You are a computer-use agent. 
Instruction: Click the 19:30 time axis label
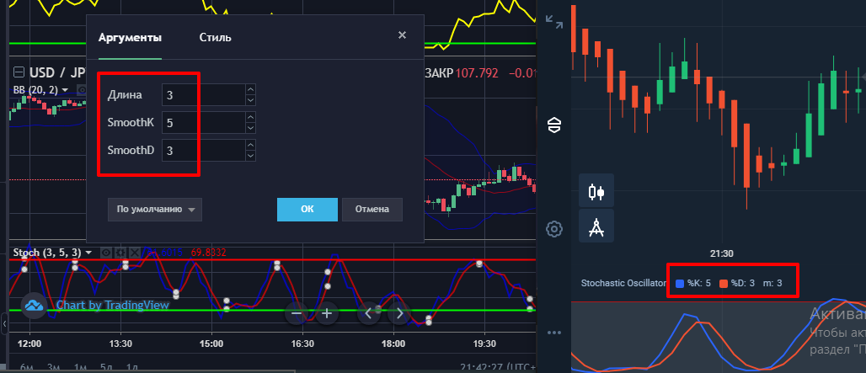click(484, 344)
